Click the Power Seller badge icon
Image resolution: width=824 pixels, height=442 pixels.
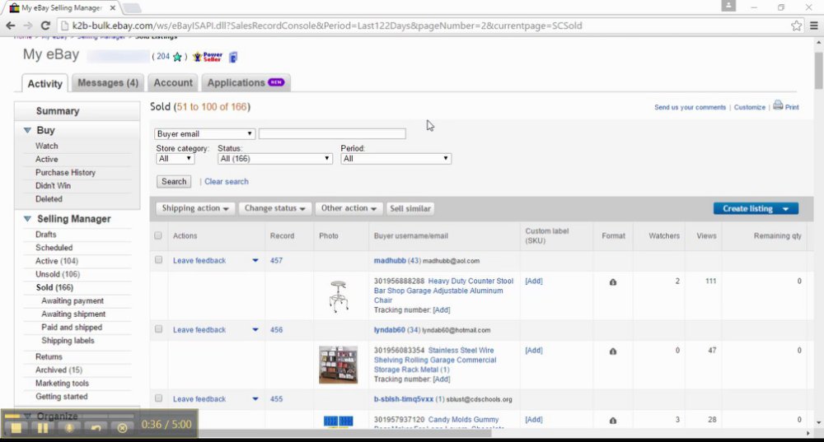[x=208, y=57]
